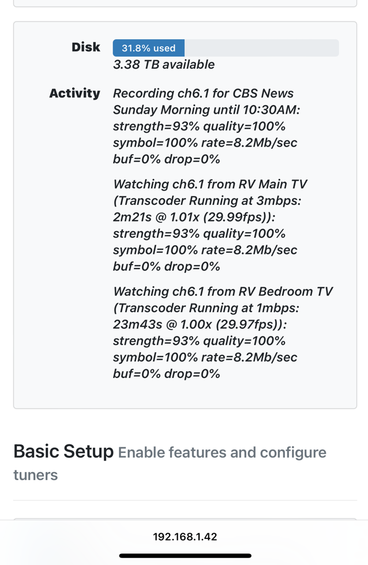Click the "Basic Setup" heading

(x=63, y=451)
